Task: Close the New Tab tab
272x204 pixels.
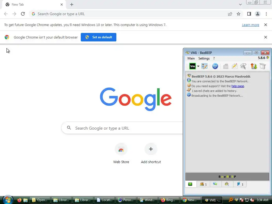Action: point(62,5)
